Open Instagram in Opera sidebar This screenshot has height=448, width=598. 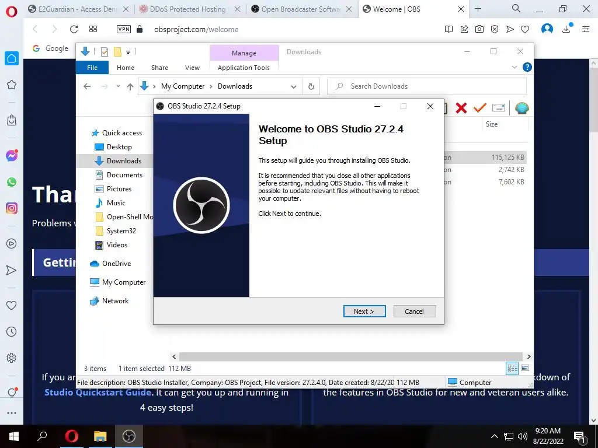pos(12,208)
